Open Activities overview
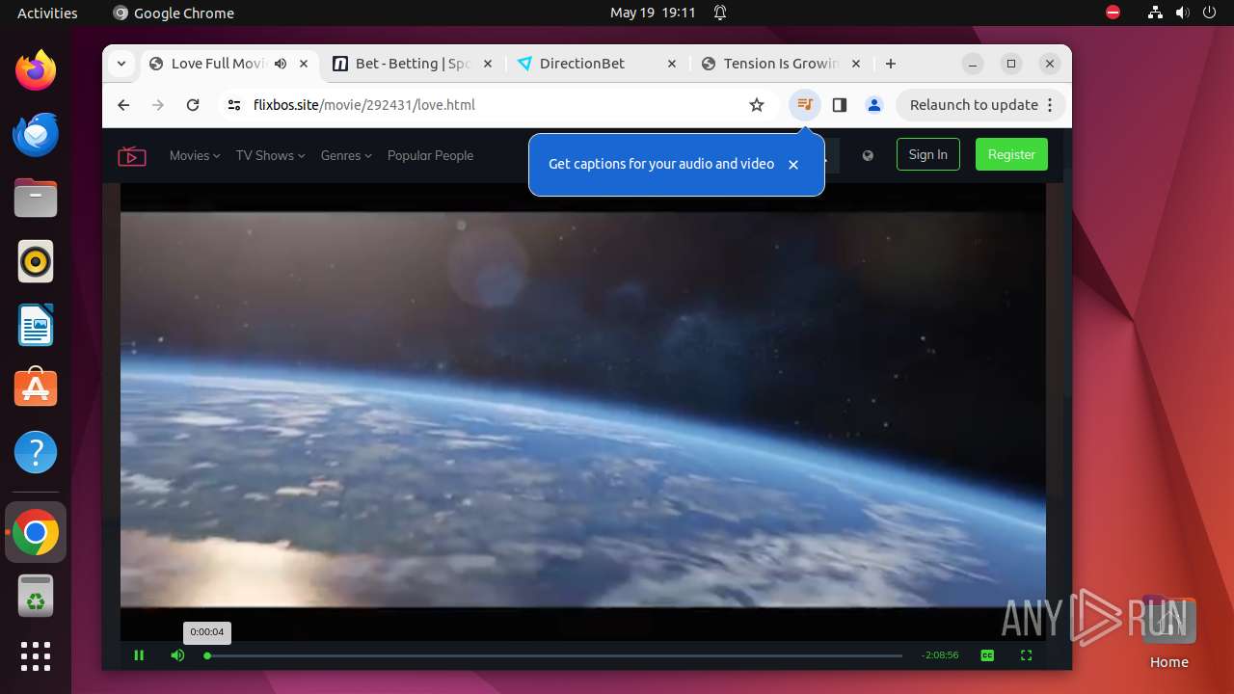Viewport: 1234px width, 694px height. (47, 13)
